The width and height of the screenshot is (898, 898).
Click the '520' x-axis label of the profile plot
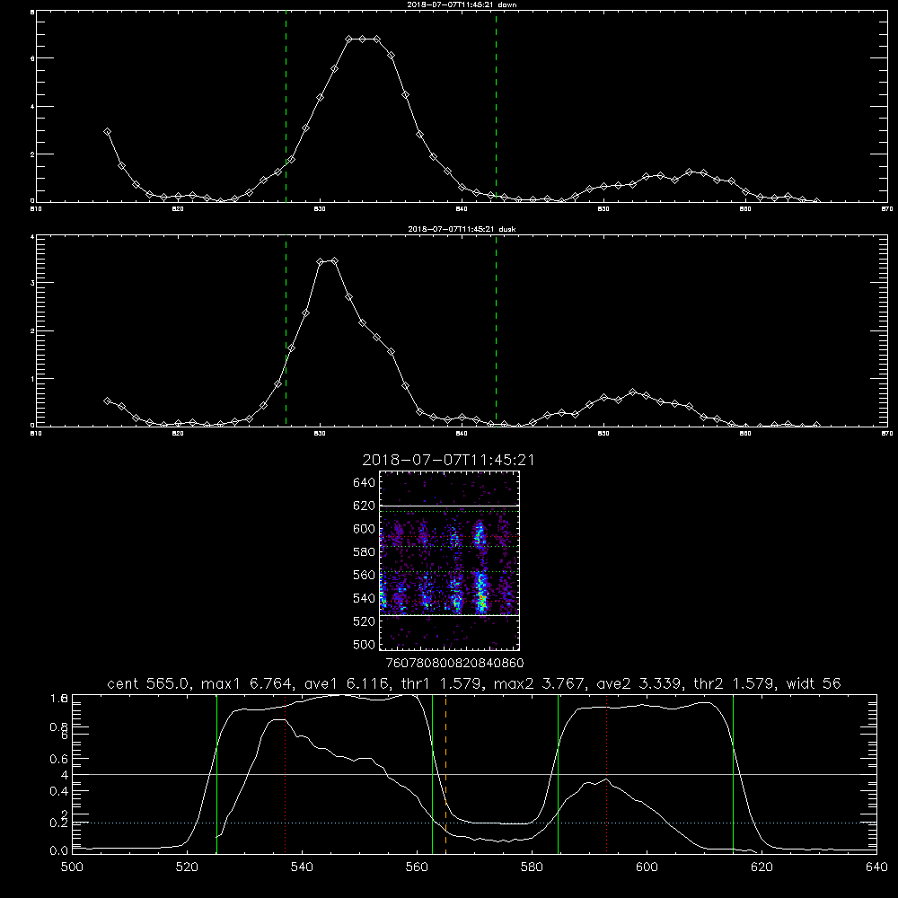[187, 867]
